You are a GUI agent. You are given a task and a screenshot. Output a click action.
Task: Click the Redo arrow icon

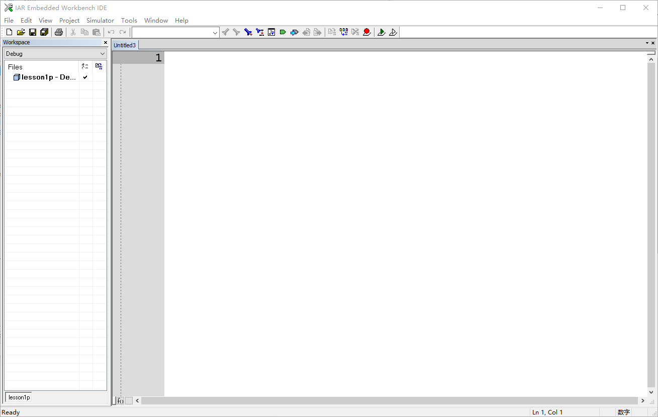tap(123, 32)
